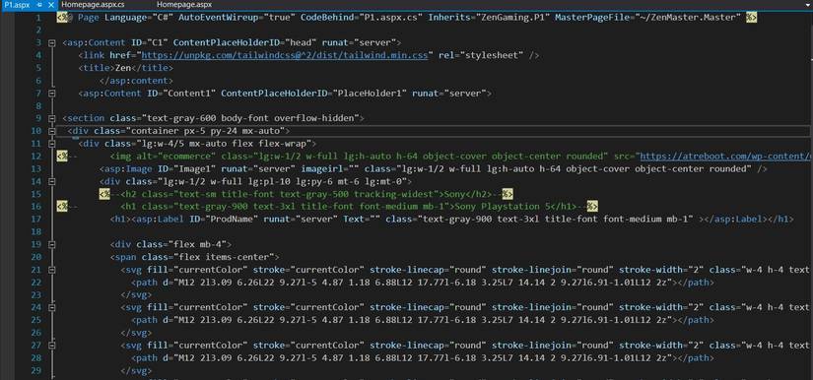Collapse the svg block on line 21
The height and width of the screenshot is (380, 813).
coord(52,271)
